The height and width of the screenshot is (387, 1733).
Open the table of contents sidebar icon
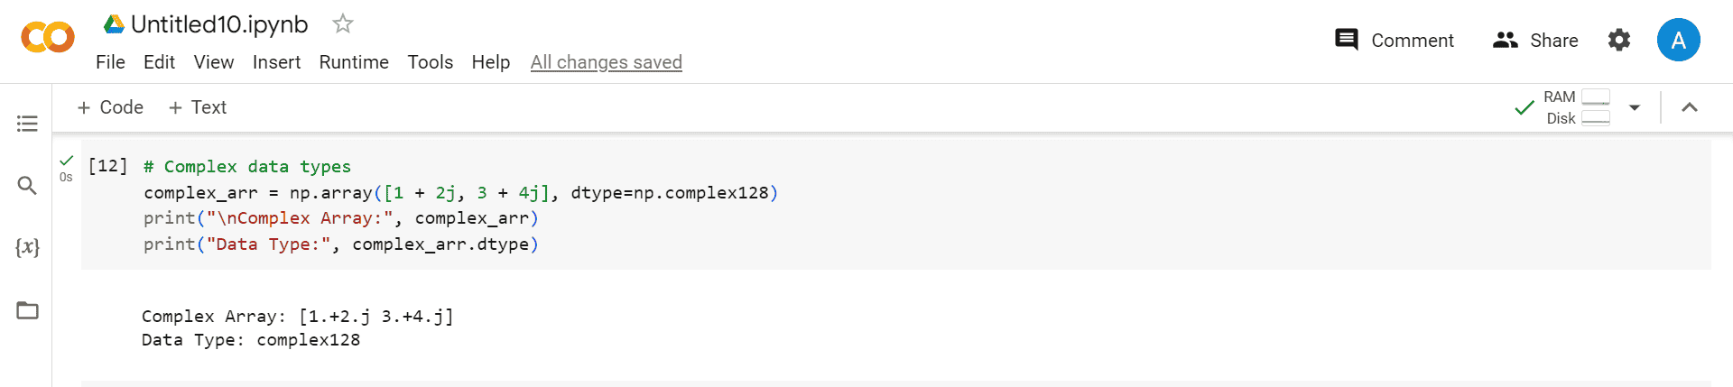tap(27, 124)
